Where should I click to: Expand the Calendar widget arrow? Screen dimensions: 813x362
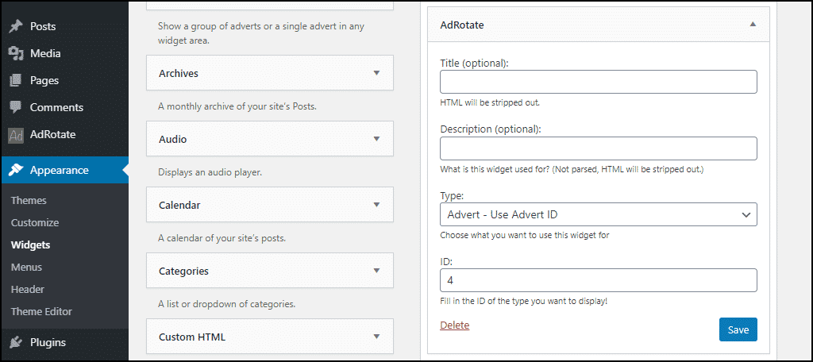tap(377, 205)
